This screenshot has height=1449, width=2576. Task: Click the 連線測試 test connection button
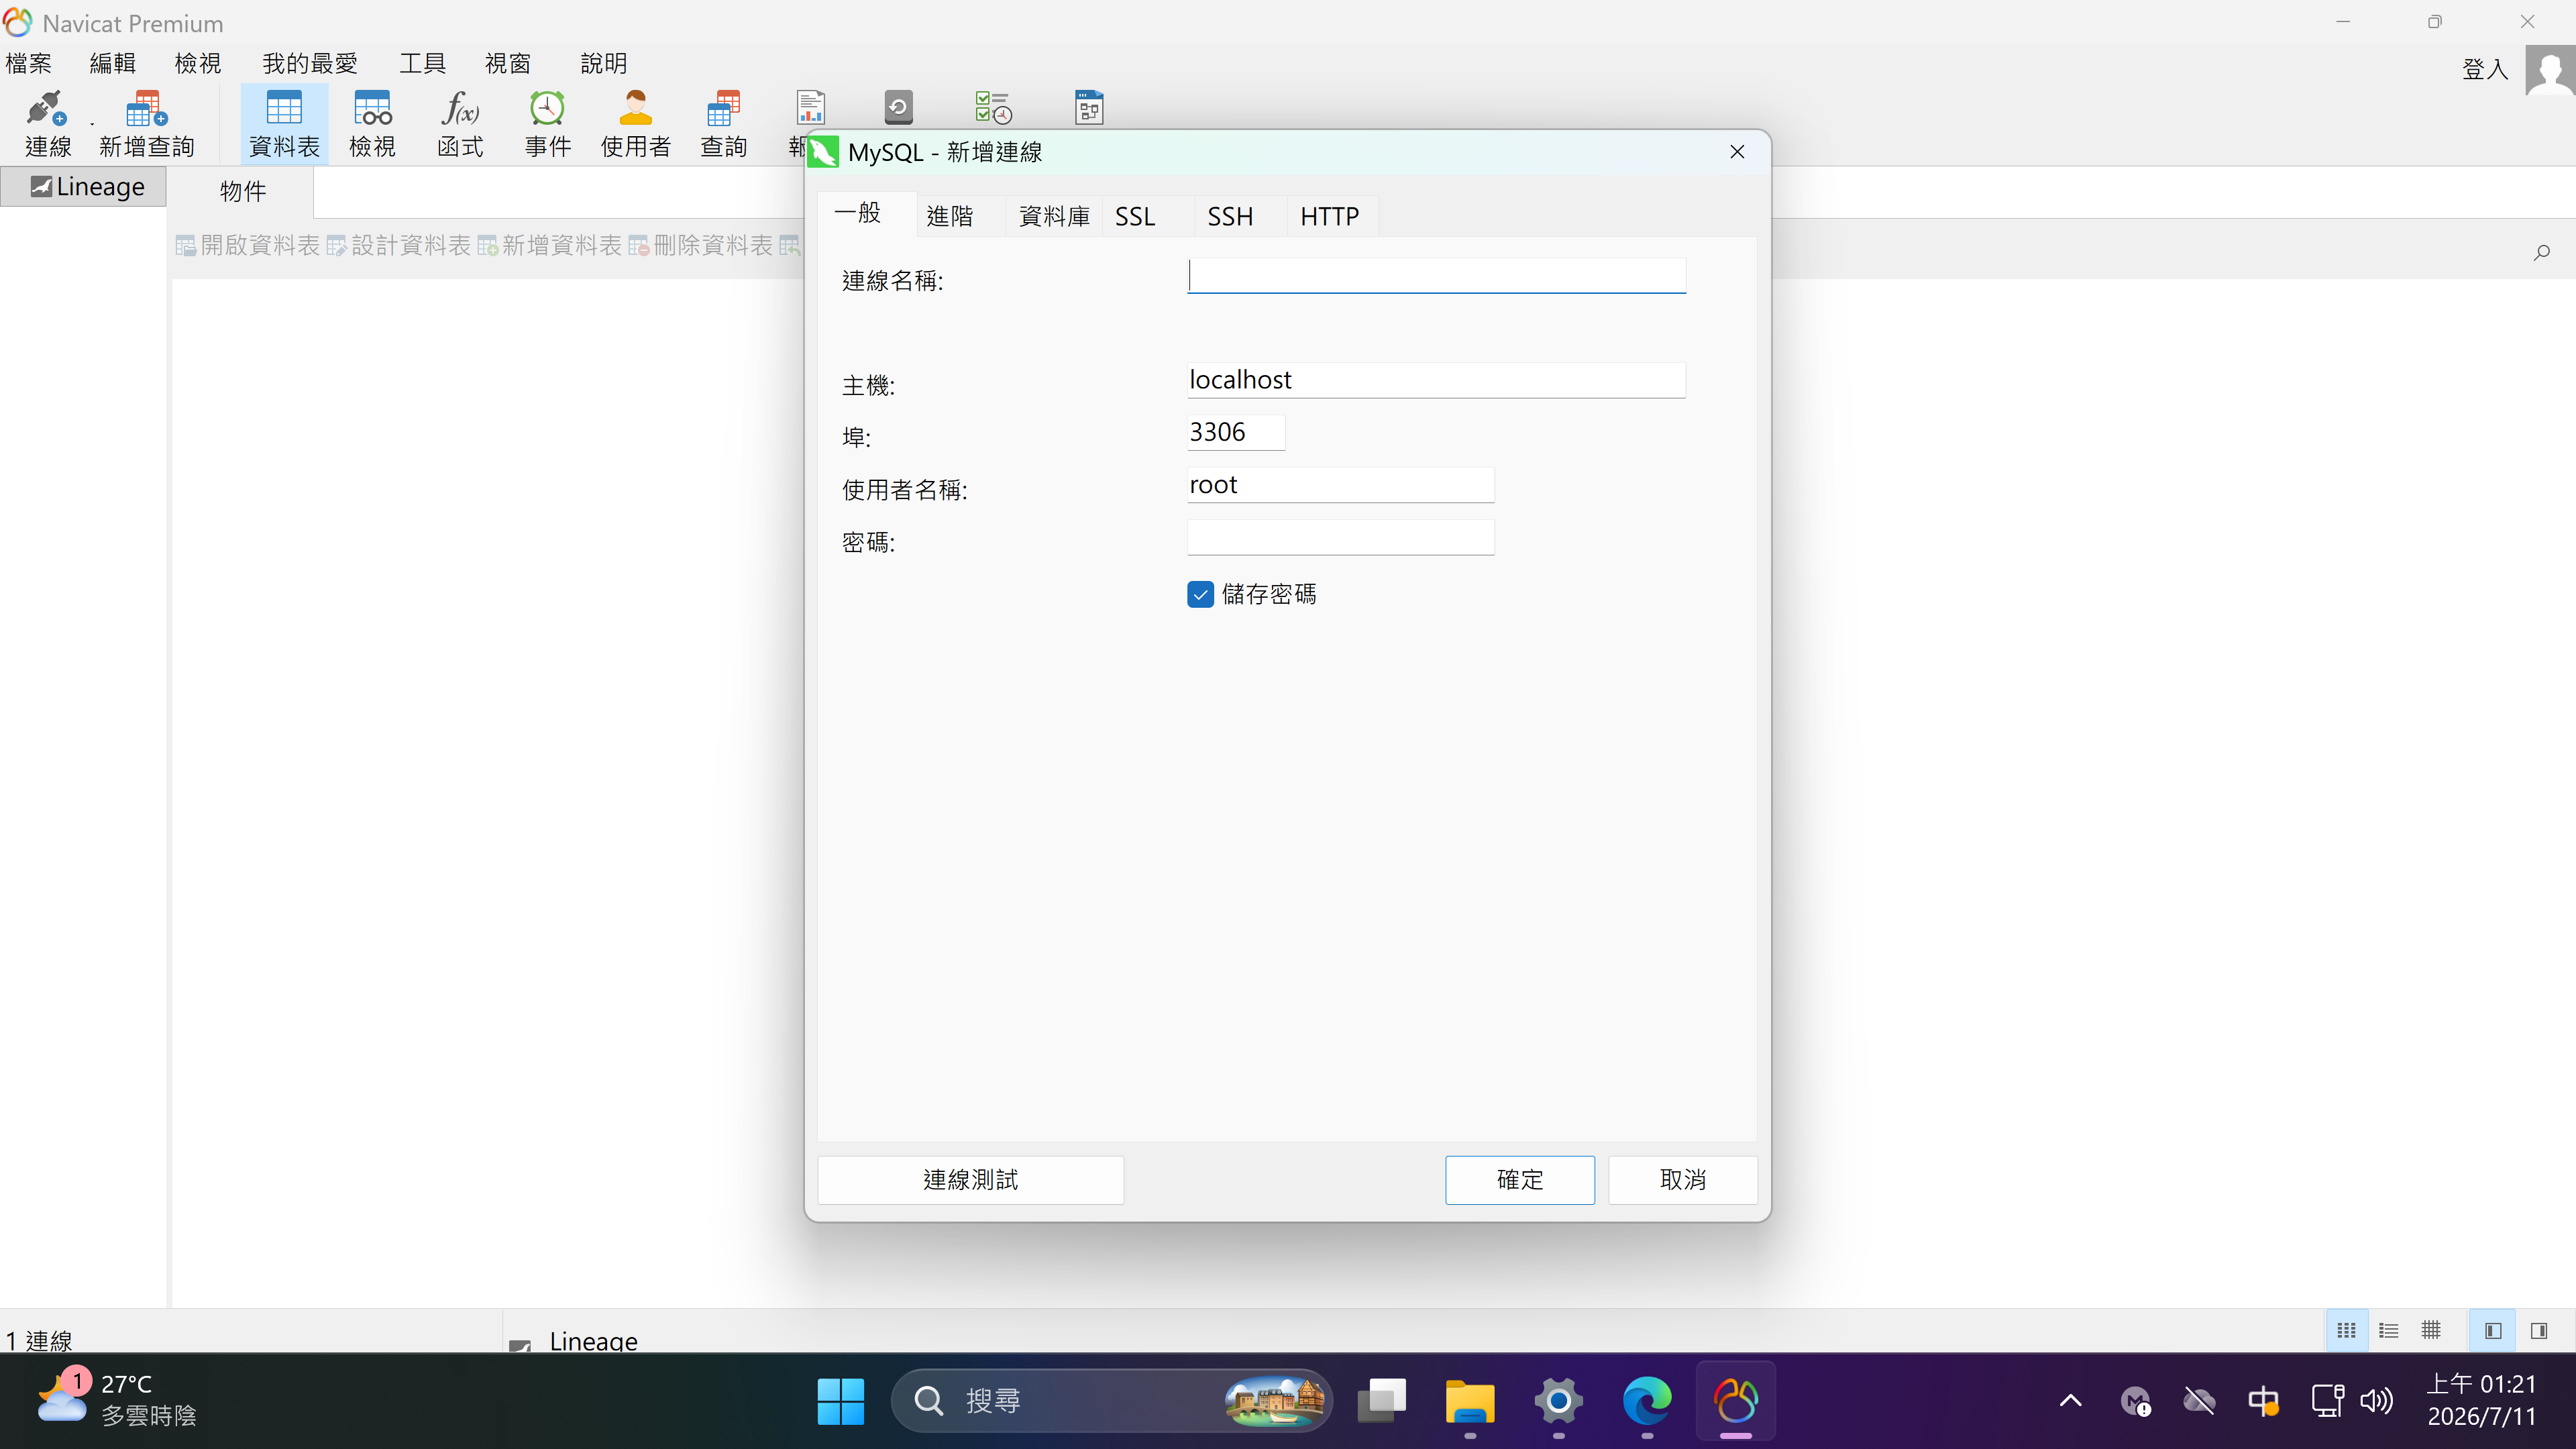[970, 1180]
